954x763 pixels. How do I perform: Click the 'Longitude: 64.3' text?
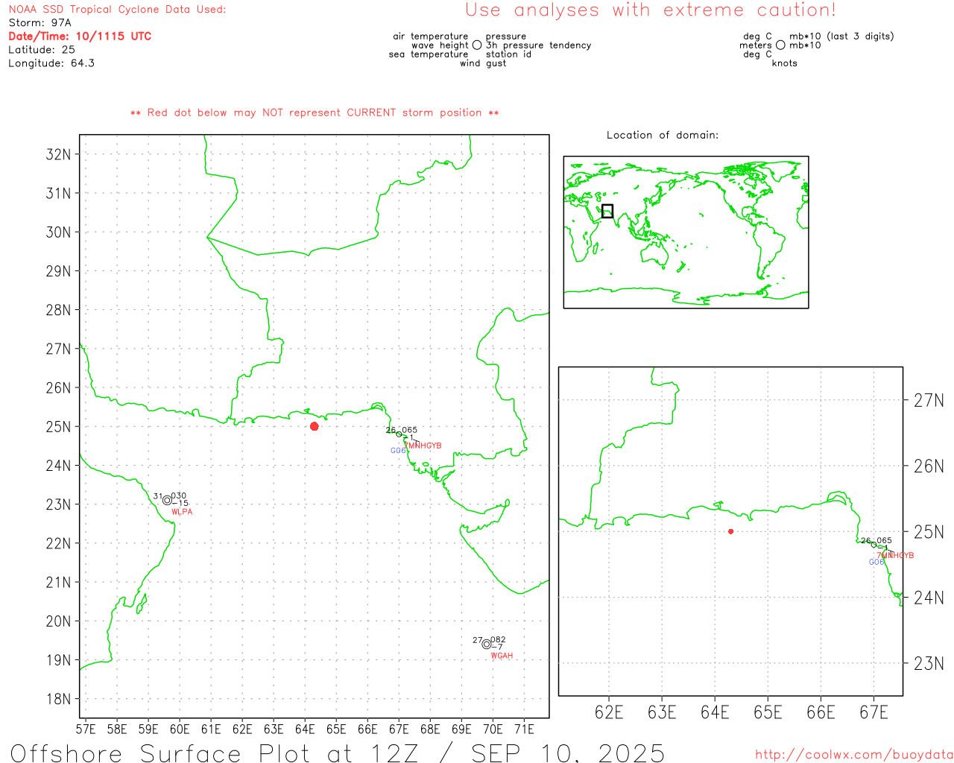click(51, 63)
